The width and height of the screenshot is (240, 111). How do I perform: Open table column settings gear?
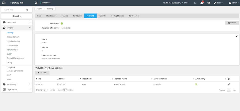pyautogui.click(x=229, y=79)
